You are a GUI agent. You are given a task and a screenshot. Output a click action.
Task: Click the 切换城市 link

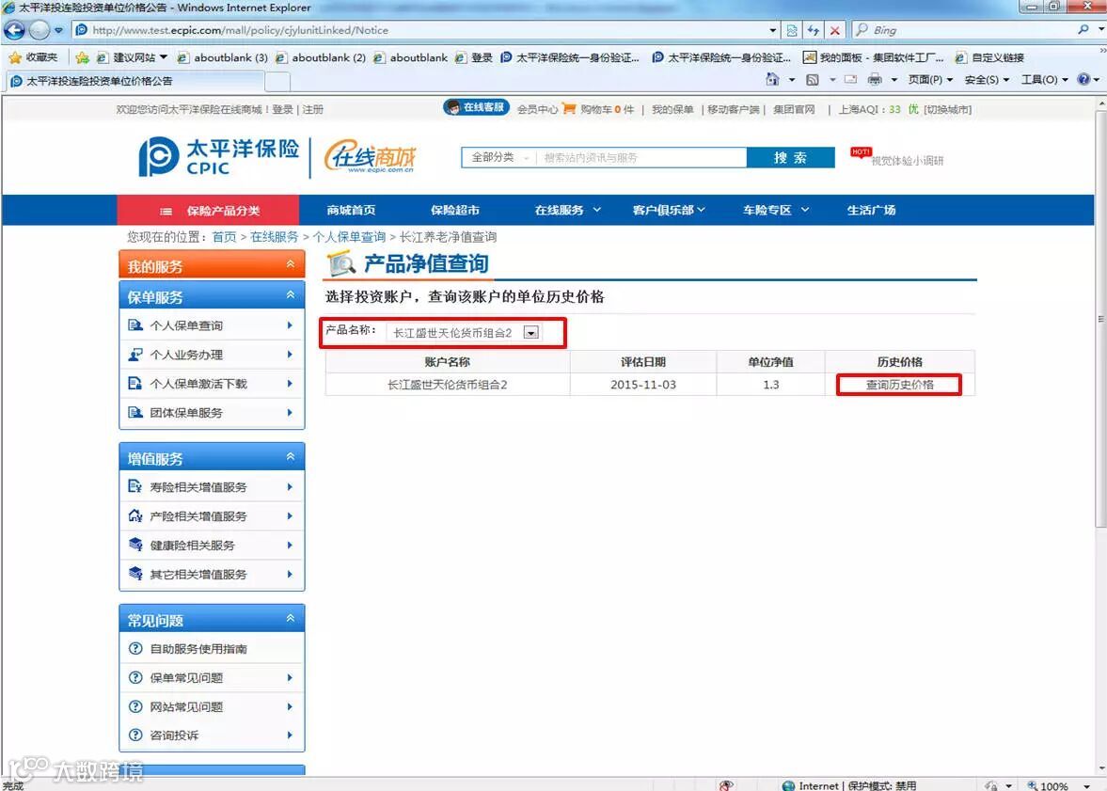tap(948, 109)
